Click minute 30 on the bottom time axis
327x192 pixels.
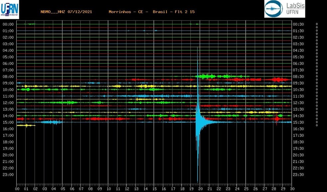[292, 189]
